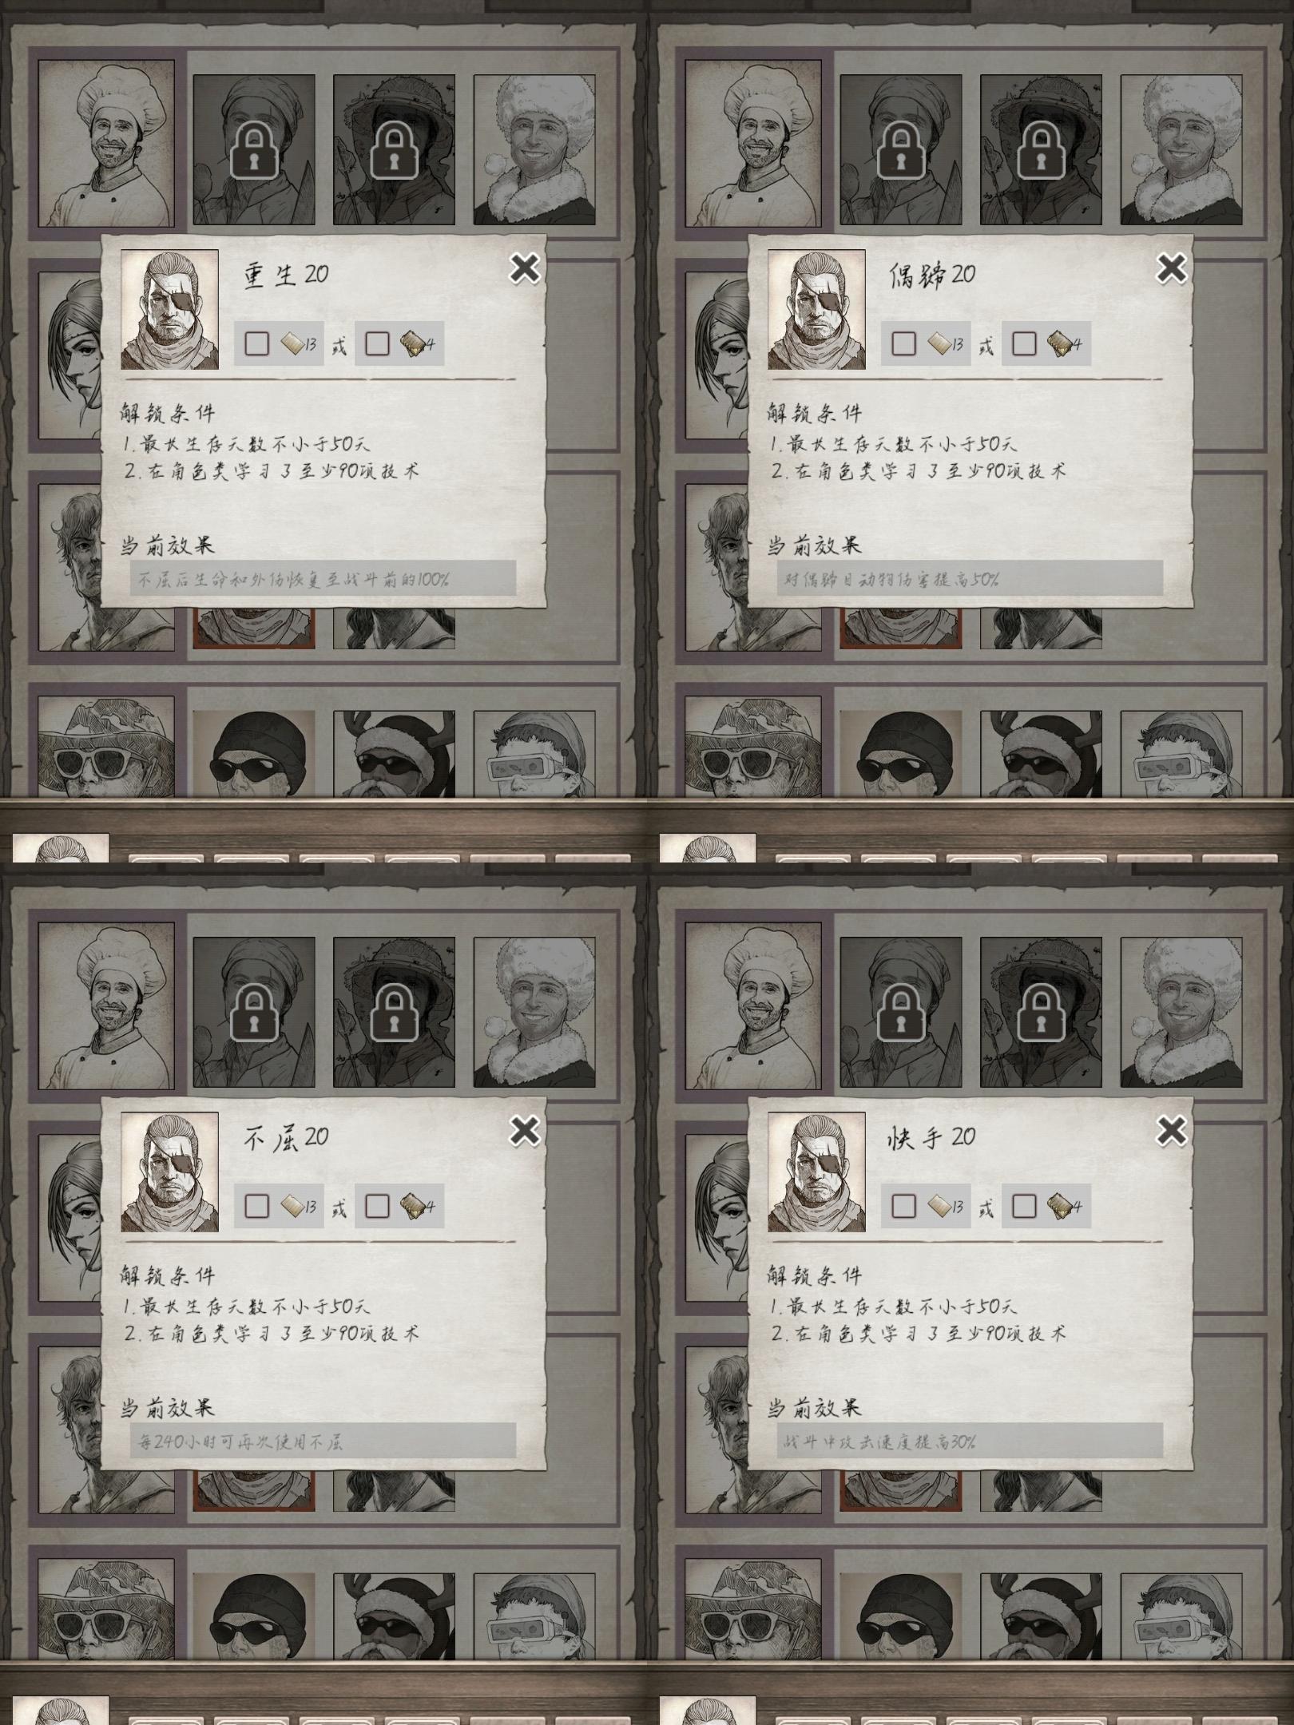Select straw-hat sunglasses character below 重生20 popup
Screen dimensions: 1294x1725
(106, 747)
